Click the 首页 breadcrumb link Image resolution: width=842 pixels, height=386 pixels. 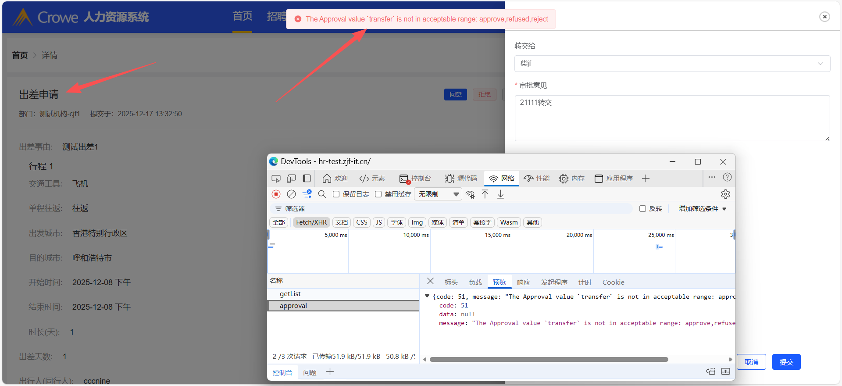20,55
